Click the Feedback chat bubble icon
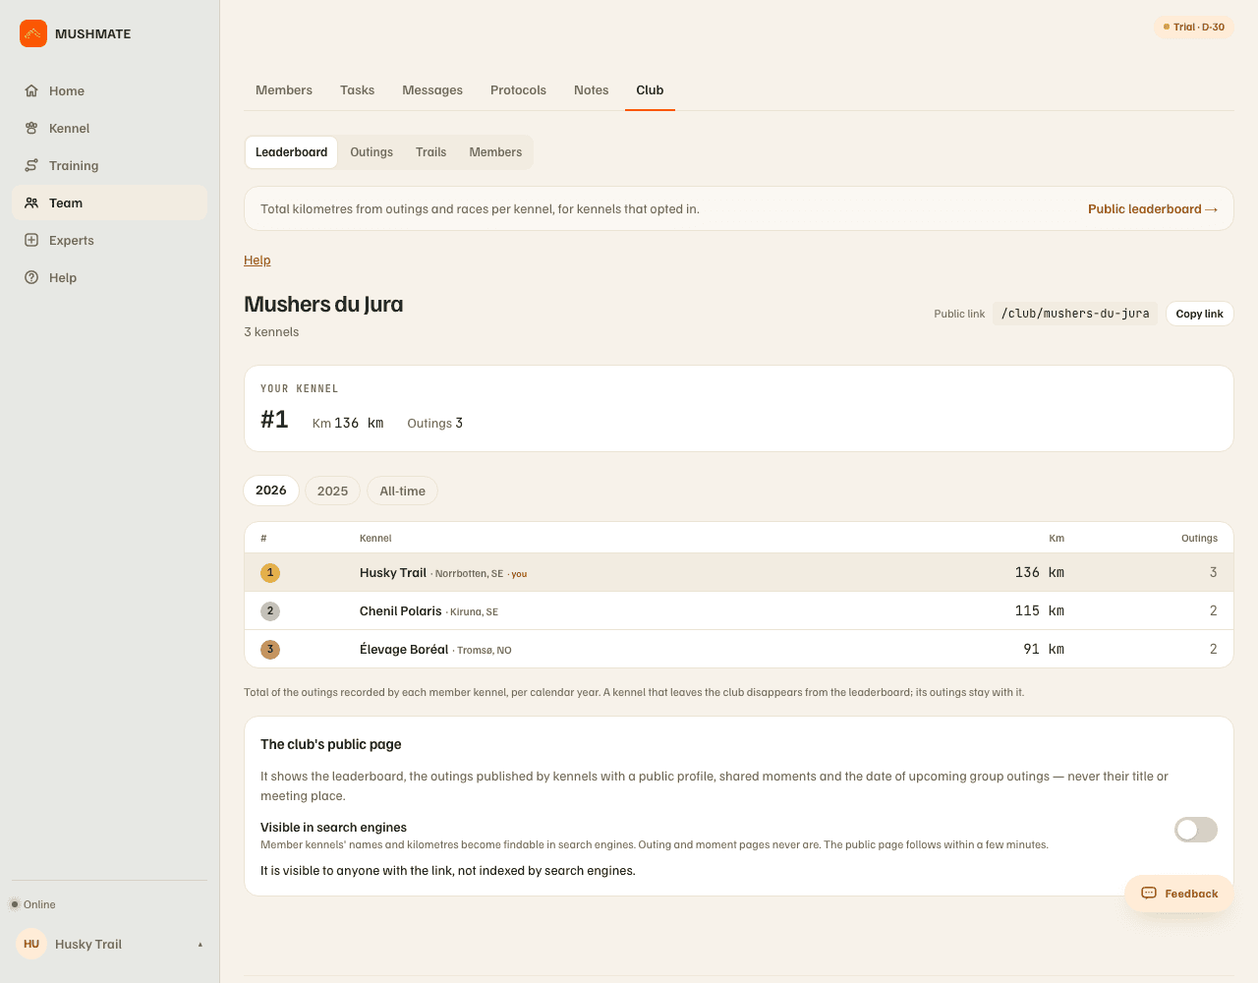Image resolution: width=1258 pixels, height=983 pixels. point(1149,894)
